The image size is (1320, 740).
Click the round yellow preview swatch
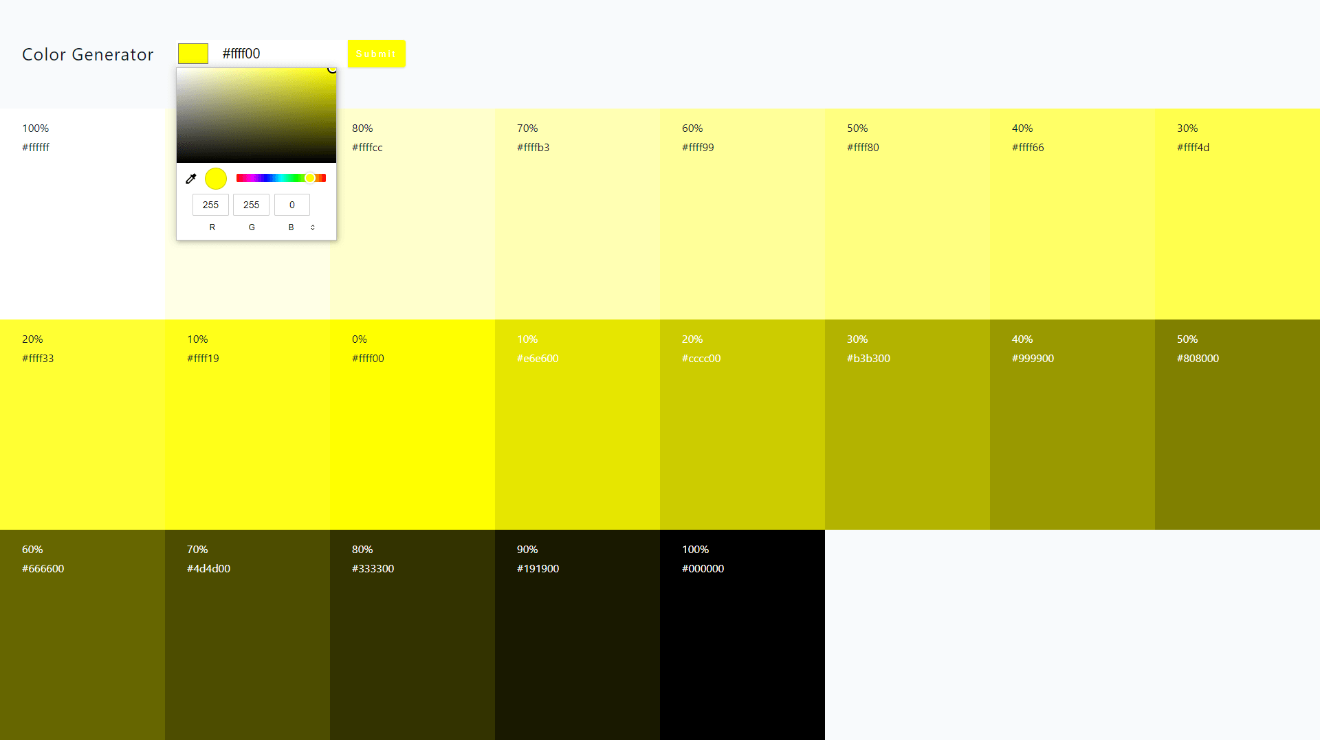pos(216,179)
